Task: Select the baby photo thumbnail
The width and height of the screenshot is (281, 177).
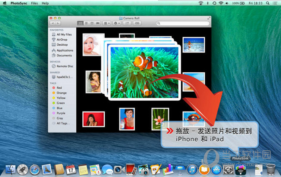Action: (x=93, y=45)
